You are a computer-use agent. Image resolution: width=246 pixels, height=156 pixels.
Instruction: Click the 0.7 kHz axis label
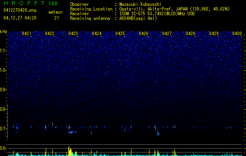coord(4,129)
